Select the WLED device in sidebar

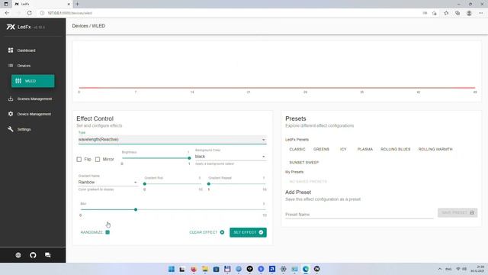[33, 81]
